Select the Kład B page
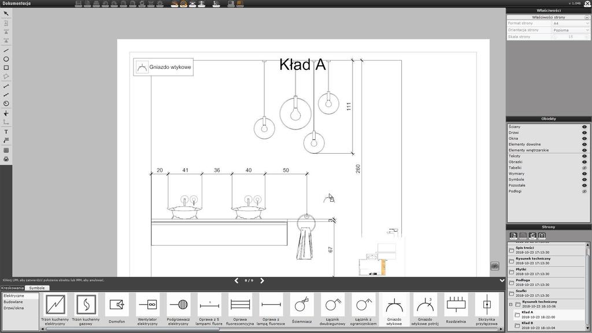The image size is (592, 333). pos(549,325)
